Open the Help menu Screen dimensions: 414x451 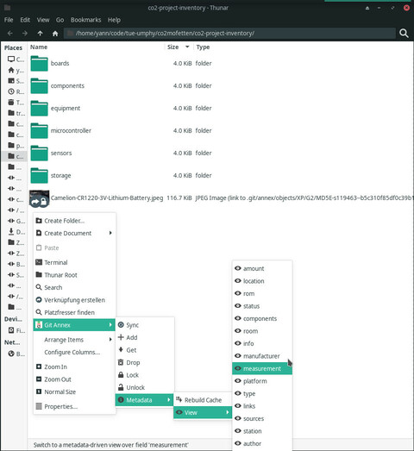[x=114, y=20]
